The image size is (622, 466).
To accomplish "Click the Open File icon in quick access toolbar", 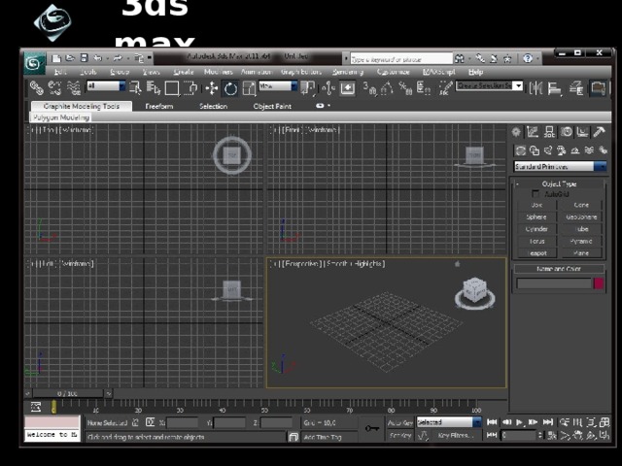I will pos(70,58).
